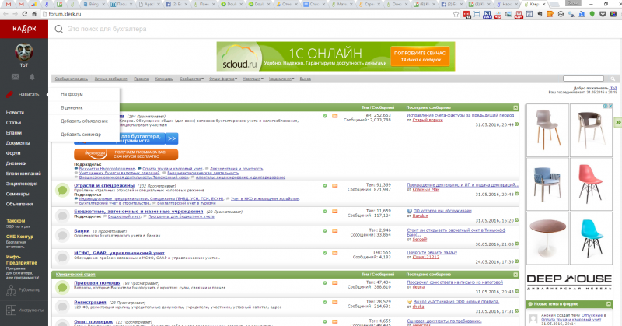This screenshot has width=622, height=326.
Task: Click the orange RSS icon for the Банки forum
Action: point(334,231)
